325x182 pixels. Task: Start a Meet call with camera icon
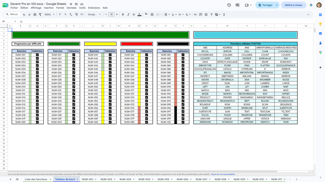(x=246, y=5)
